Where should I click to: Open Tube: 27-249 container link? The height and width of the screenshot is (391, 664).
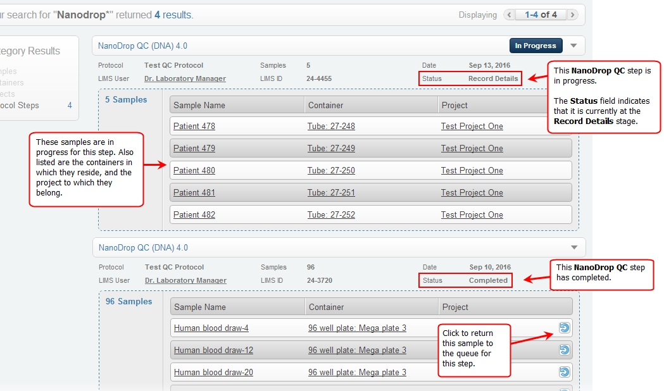coord(331,148)
